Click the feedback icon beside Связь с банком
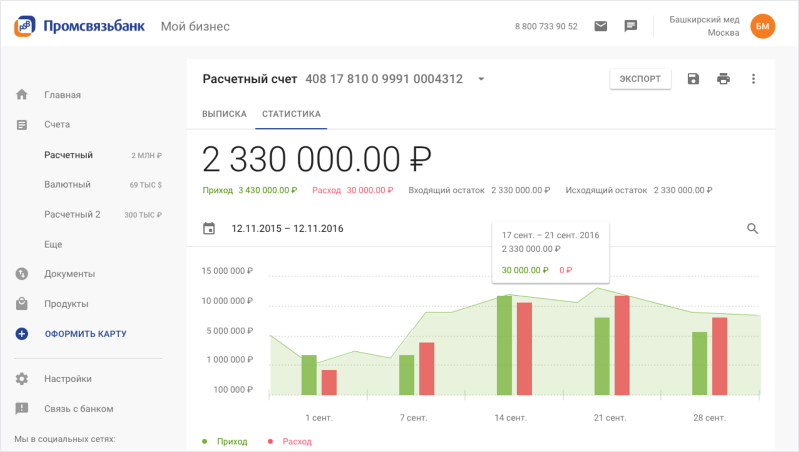The image size is (799, 452). coord(22,408)
